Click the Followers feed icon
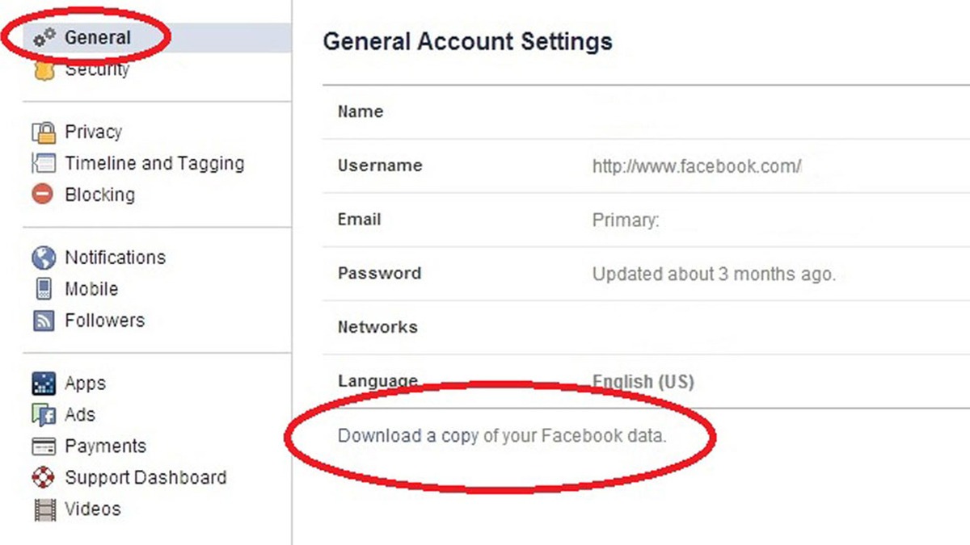The width and height of the screenshot is (970, 545). click(x=44, y=321)
